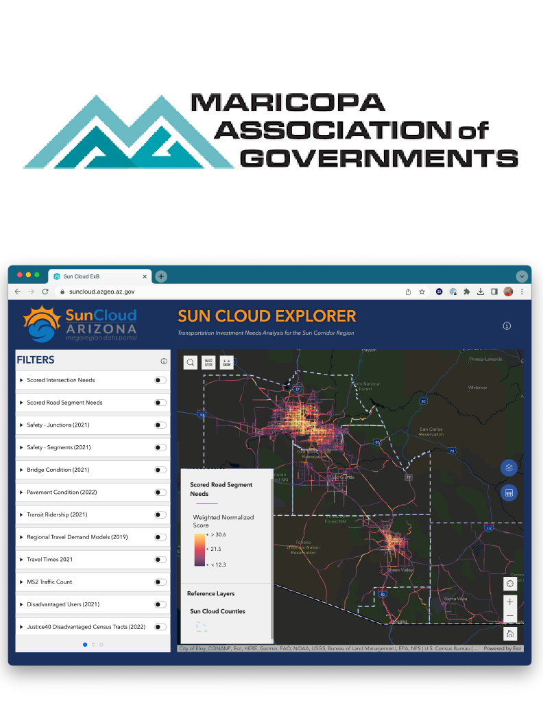Screen dimensions: 543x701
Task: Click Weighted Normalized Score label
Action: 223,521
